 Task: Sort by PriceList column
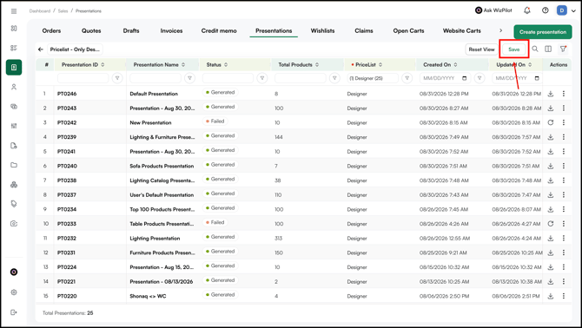click(x=380, y=65)
